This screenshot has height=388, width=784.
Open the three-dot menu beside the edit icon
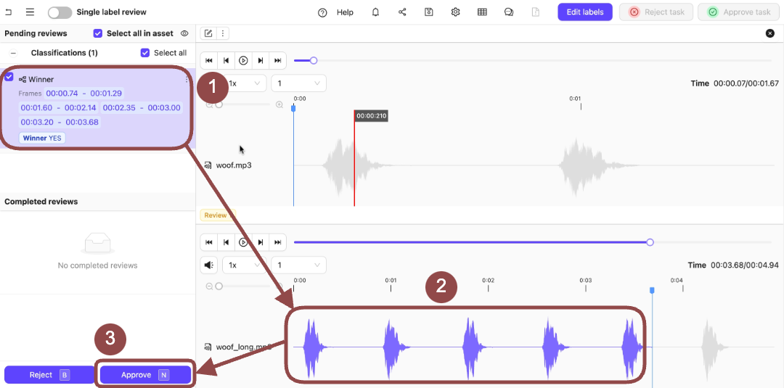point(223,33)
